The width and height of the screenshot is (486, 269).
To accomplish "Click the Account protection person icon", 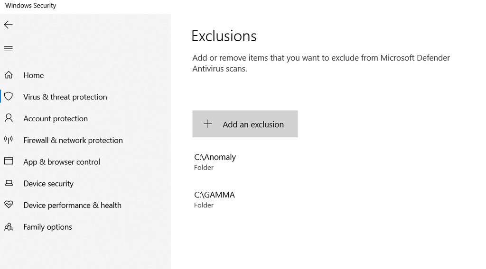I will 9,118.
